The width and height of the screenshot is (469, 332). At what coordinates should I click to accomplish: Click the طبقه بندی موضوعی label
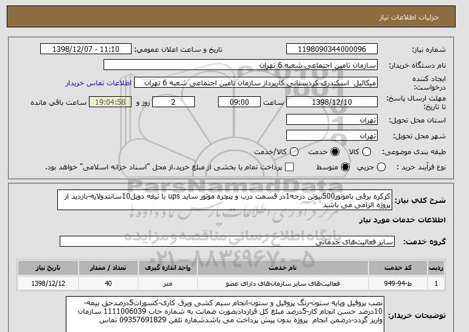point(414,152)
